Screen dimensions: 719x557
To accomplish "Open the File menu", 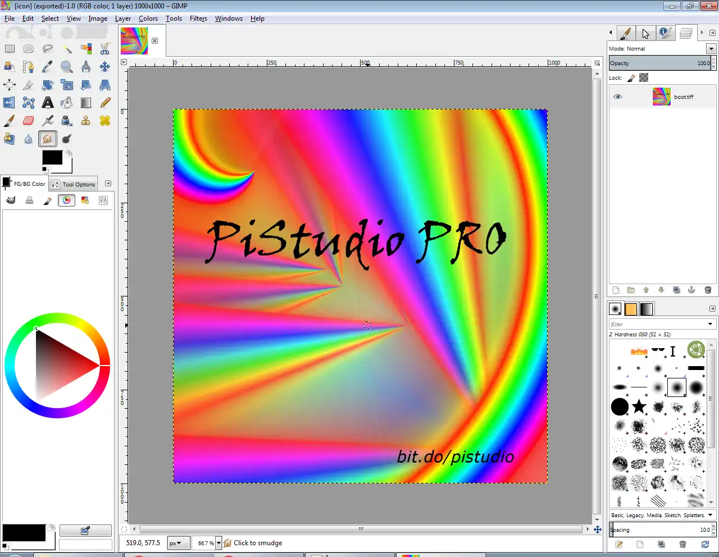I will pos(10,19).
